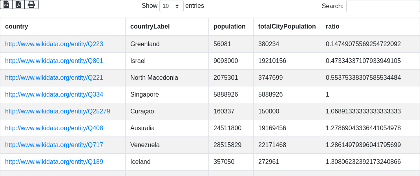Image resolution: width=420 pixels, height=176 pixels.
Task: Print the table
Action: pos(31,4)
